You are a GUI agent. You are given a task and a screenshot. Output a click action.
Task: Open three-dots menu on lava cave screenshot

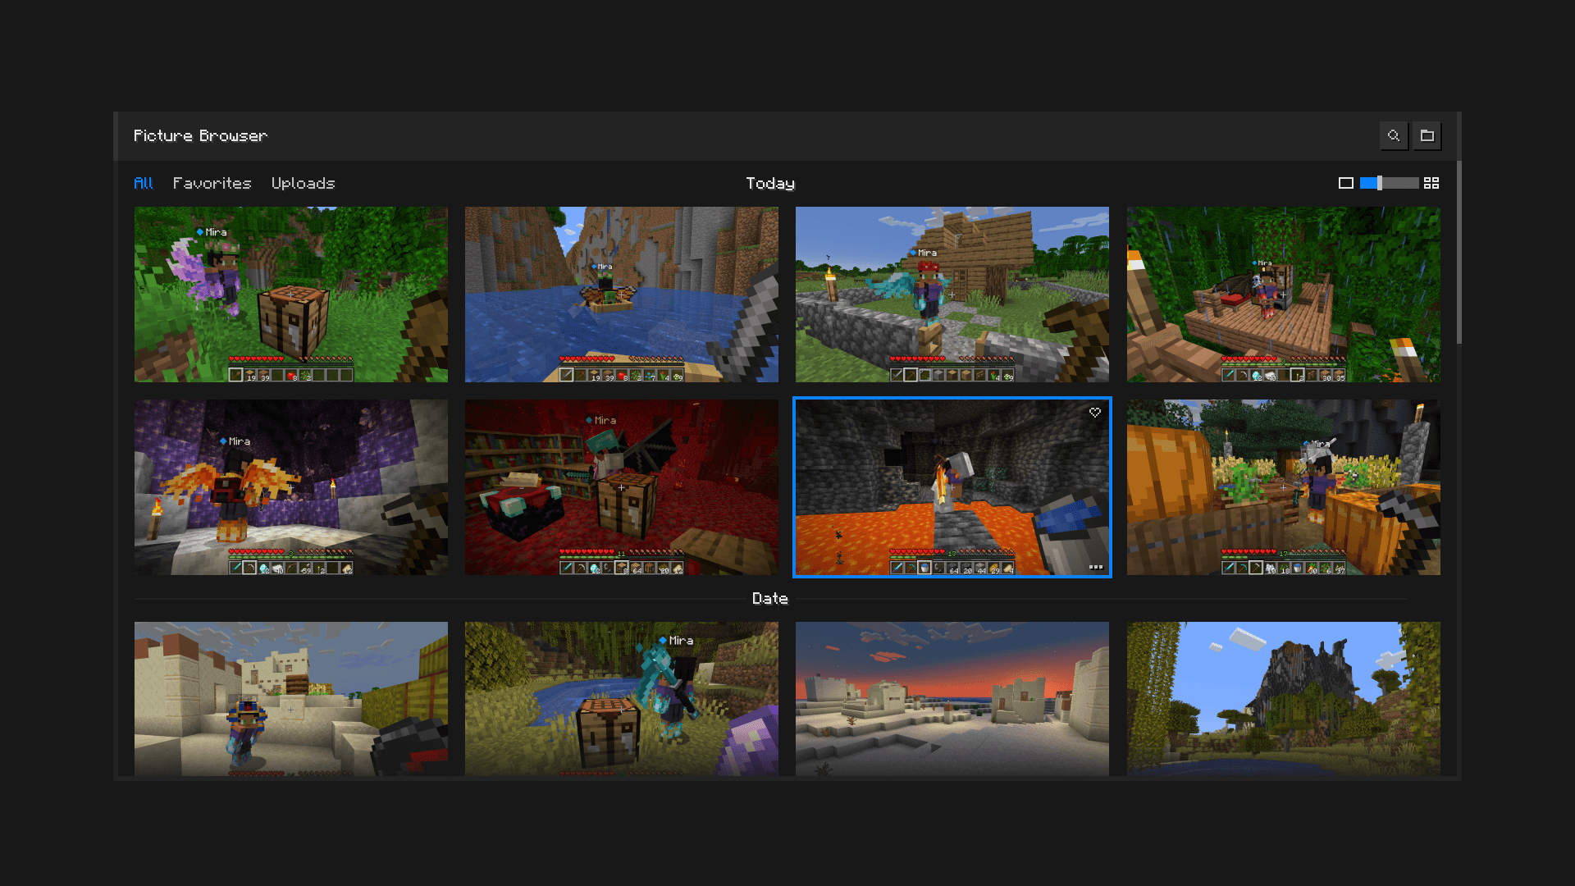tap(1095, 567)
